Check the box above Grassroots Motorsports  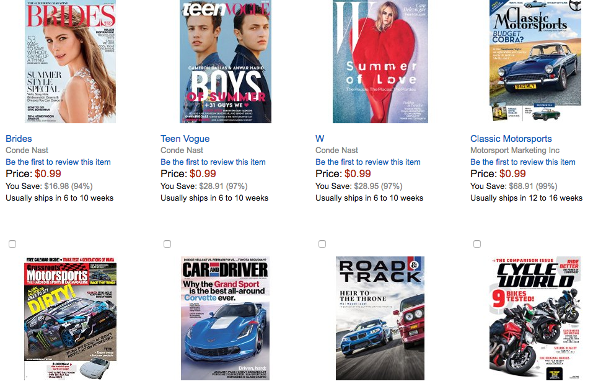coord(12,244)
